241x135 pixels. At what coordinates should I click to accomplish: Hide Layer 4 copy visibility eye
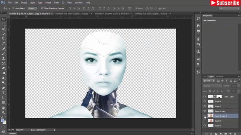tap(204, 111)
